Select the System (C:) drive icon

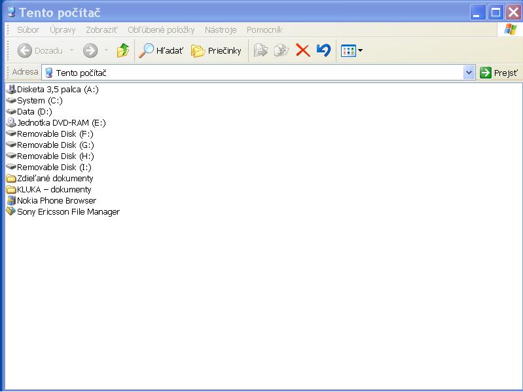tap(11, 100)
